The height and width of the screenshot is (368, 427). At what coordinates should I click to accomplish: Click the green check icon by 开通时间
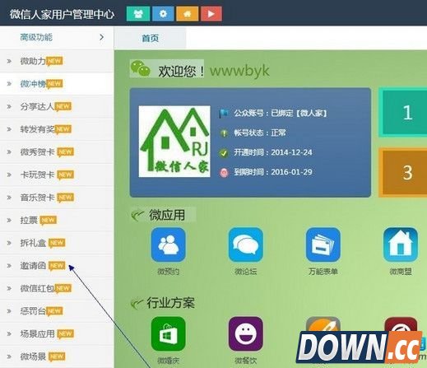click(224, 153)
